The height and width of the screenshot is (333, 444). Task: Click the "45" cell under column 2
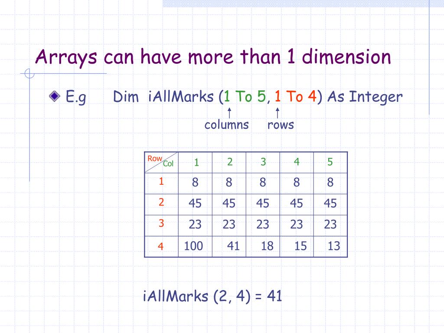click(229, 203)
